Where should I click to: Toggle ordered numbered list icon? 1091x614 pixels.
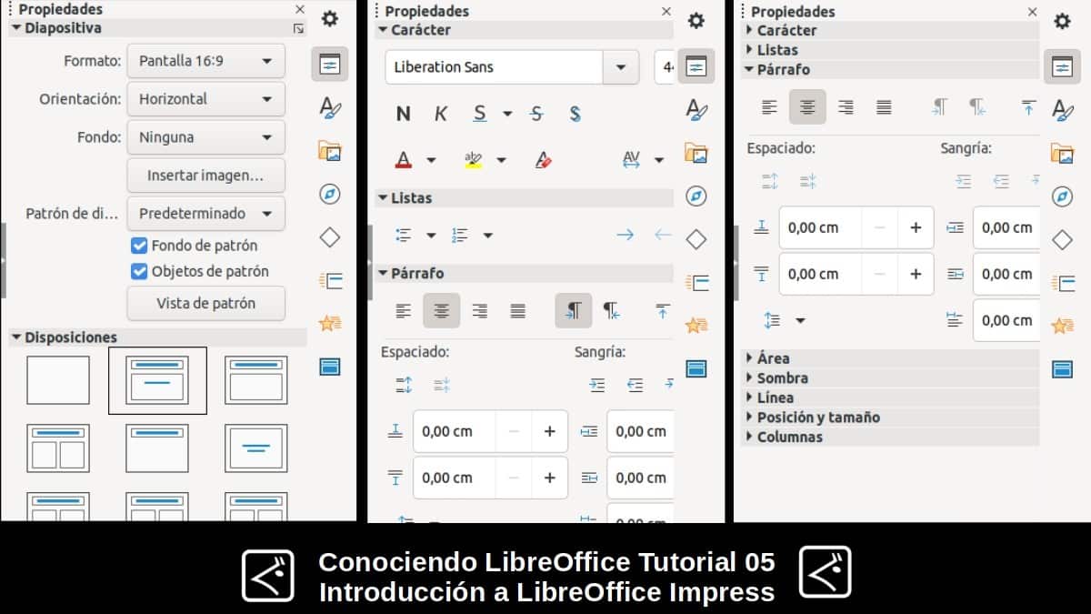460,236
